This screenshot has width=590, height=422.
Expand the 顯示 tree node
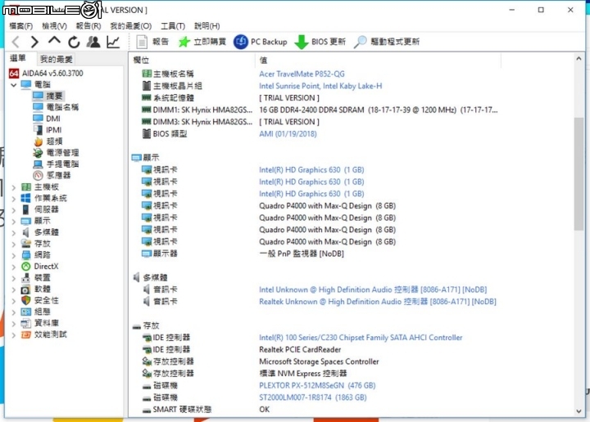(x=14, y=221)
